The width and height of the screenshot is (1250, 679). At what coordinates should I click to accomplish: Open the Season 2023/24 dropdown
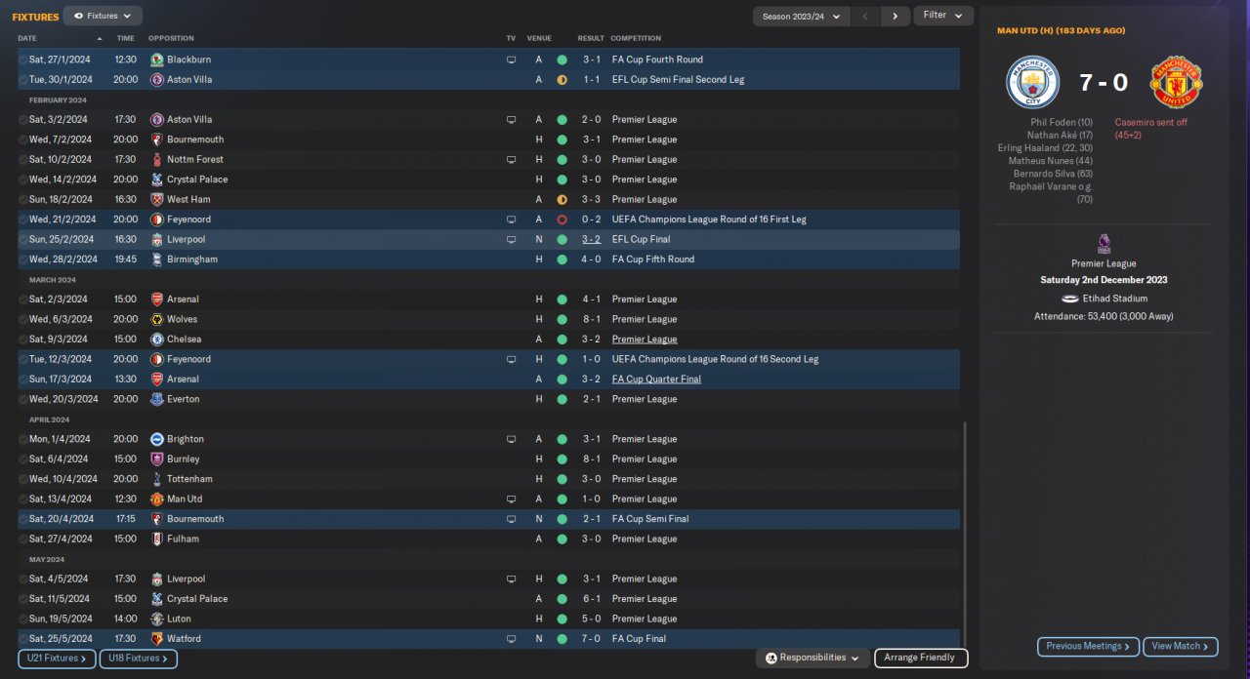click(x=801, y=16)
